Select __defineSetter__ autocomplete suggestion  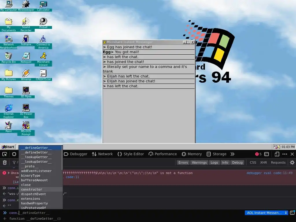[x=40, y=152]
